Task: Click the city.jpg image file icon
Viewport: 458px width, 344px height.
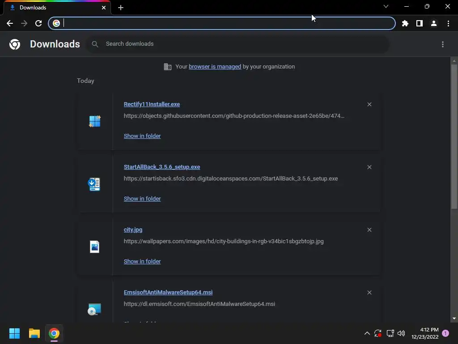Action: pos(95,247)
